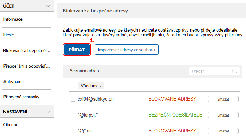Viewport: 246px width, 138px height.
Task: Click the PŘIDAT button
Action: point(77,50)
